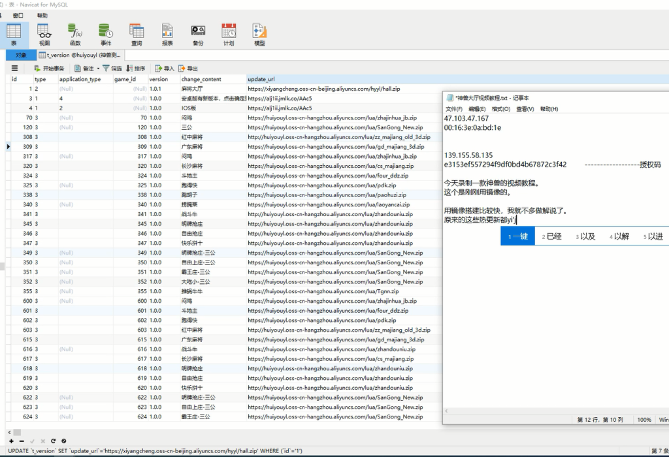The width and height of the screenshot is (669, 457).
Task: Enable 开始事务 transaction mode
Action: 47,68
